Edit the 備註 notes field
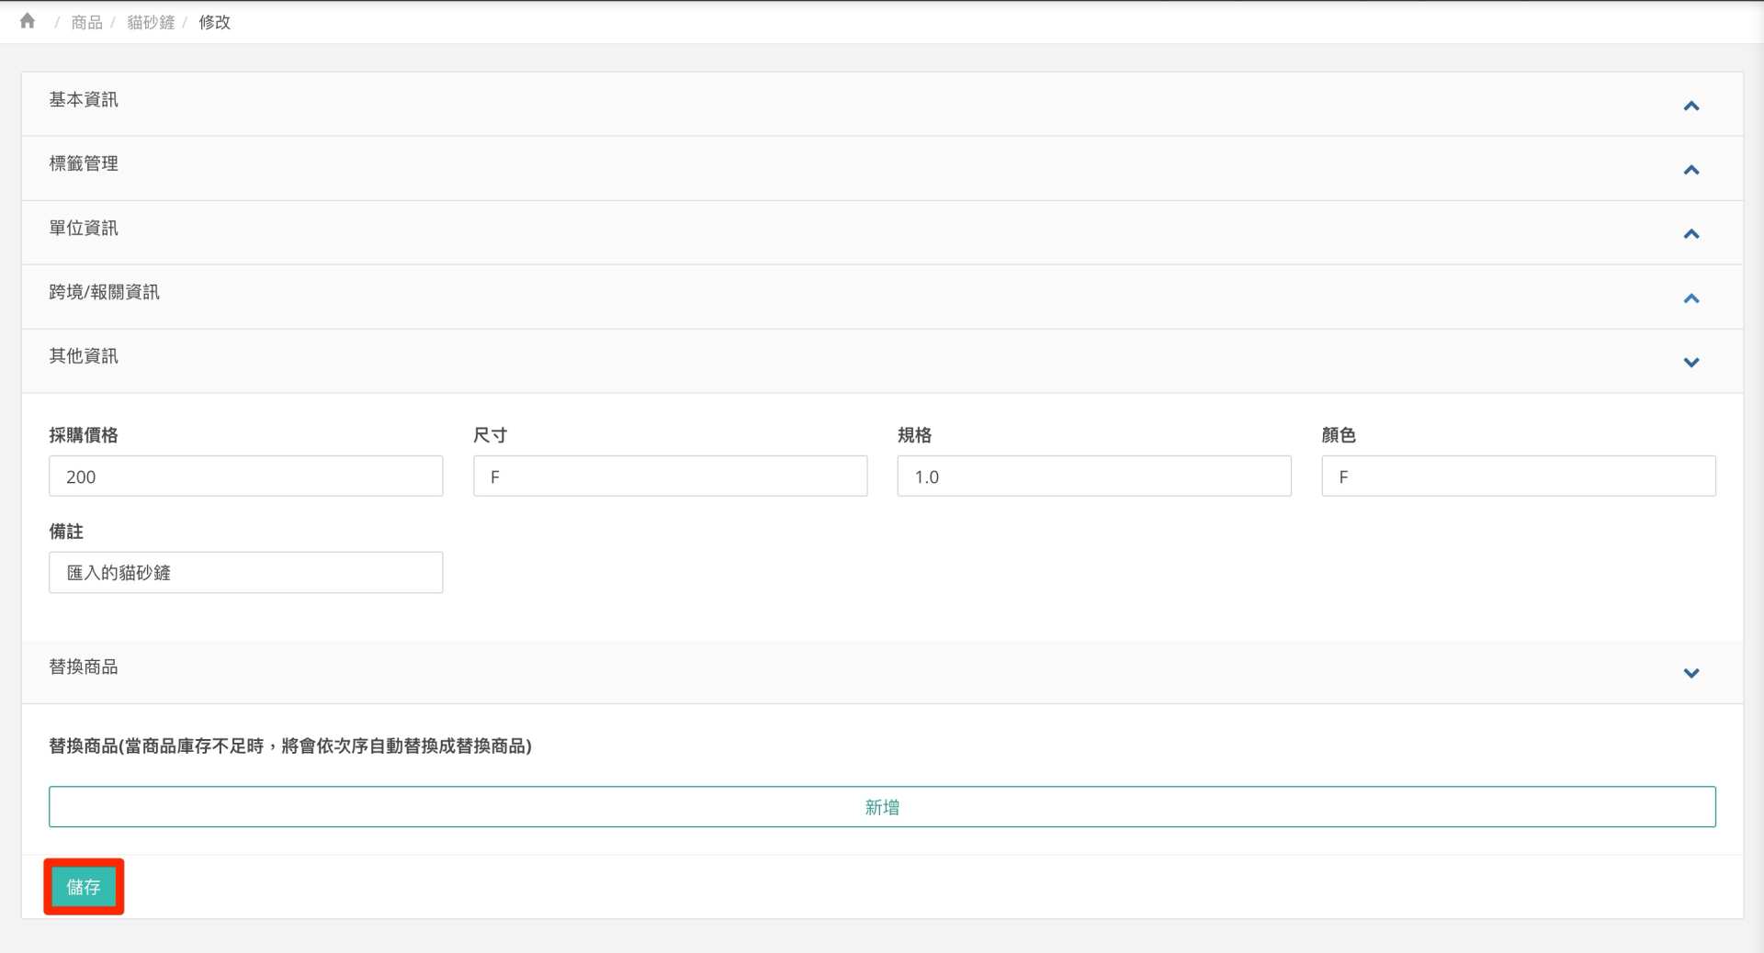This screenshot has height=953, width=1764. click(x=245, y=573)
